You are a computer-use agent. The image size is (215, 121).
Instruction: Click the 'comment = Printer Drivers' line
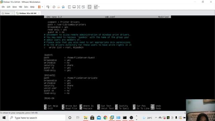tap(63, 22)
